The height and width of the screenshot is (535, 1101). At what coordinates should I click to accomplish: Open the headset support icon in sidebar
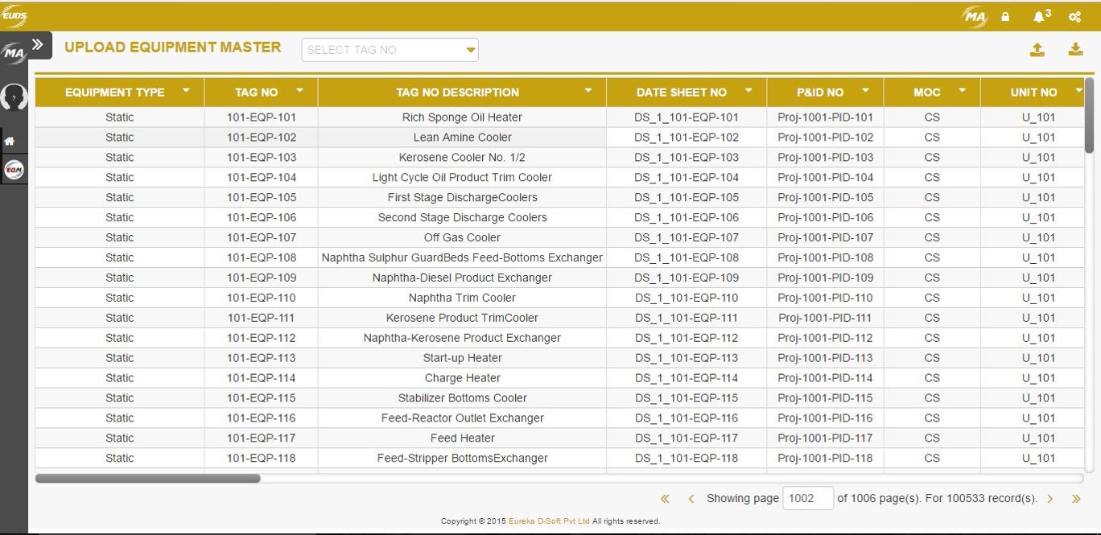tap(14, 97)
